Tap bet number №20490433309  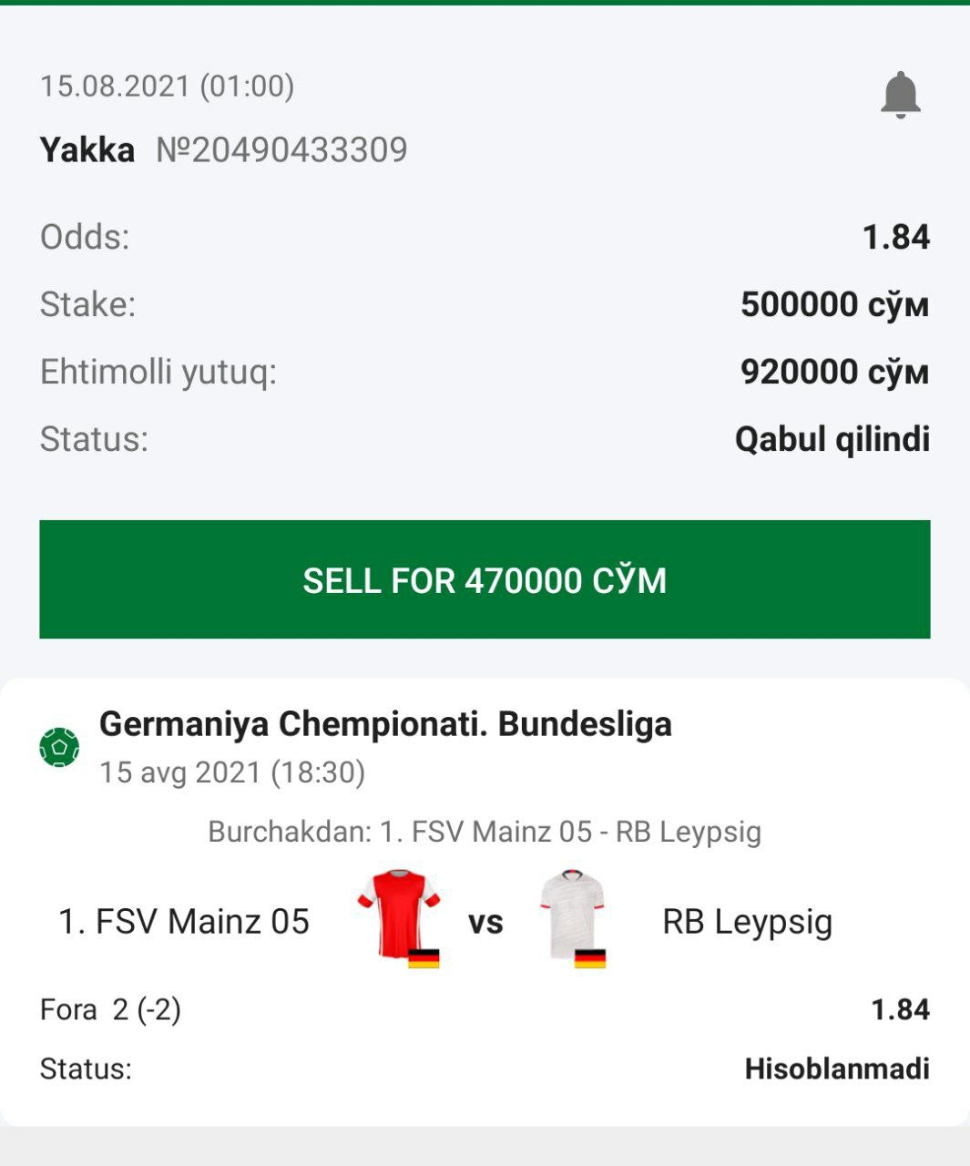(x=281, y=150)
